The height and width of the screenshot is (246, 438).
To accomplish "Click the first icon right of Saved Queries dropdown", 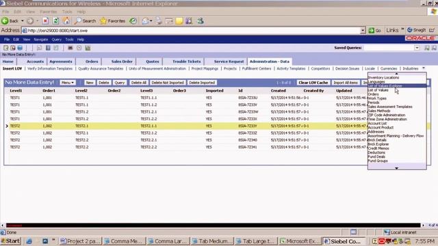I will [427, 48].
